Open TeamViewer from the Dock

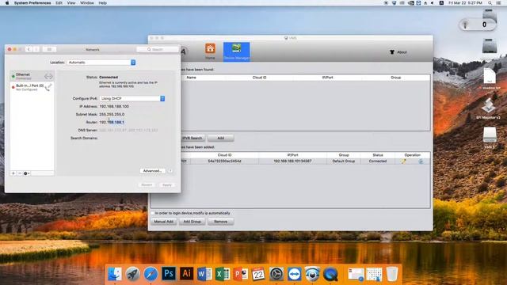[294, 274]
